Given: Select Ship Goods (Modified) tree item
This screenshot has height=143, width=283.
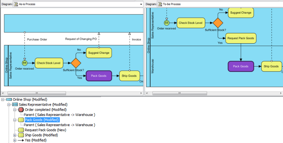Looking at the screenshot, I should [41, 135].
